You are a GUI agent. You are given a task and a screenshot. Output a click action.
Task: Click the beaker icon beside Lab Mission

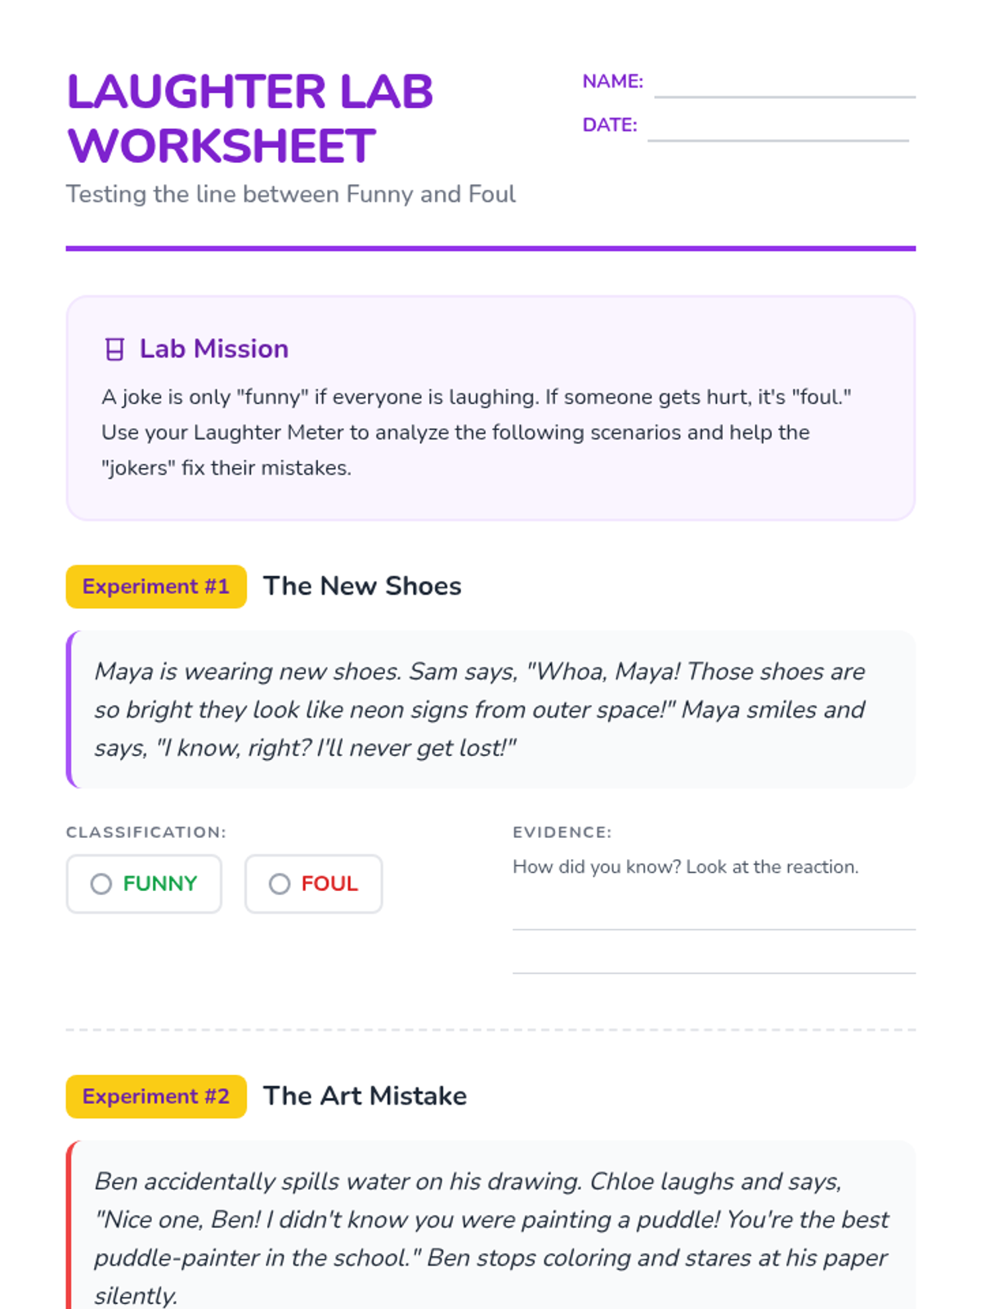pyautogui.click(x=115, y=349)
